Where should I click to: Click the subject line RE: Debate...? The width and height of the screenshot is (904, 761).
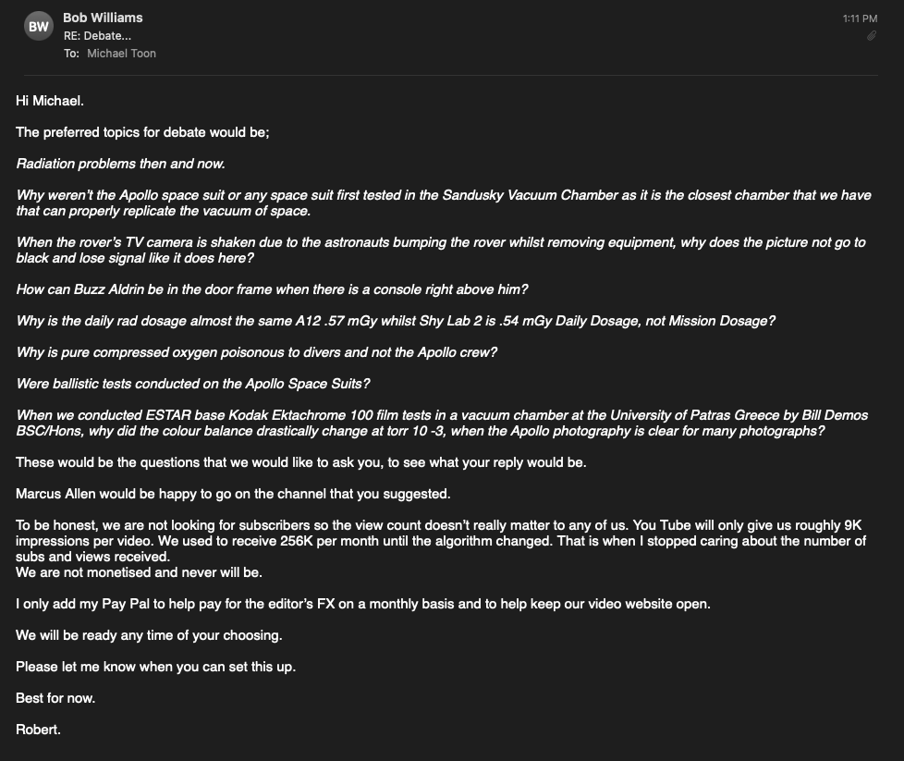(x=96, y=36)
